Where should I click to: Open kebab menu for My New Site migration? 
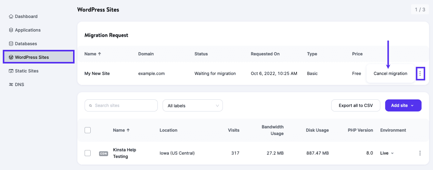[420, 74]
